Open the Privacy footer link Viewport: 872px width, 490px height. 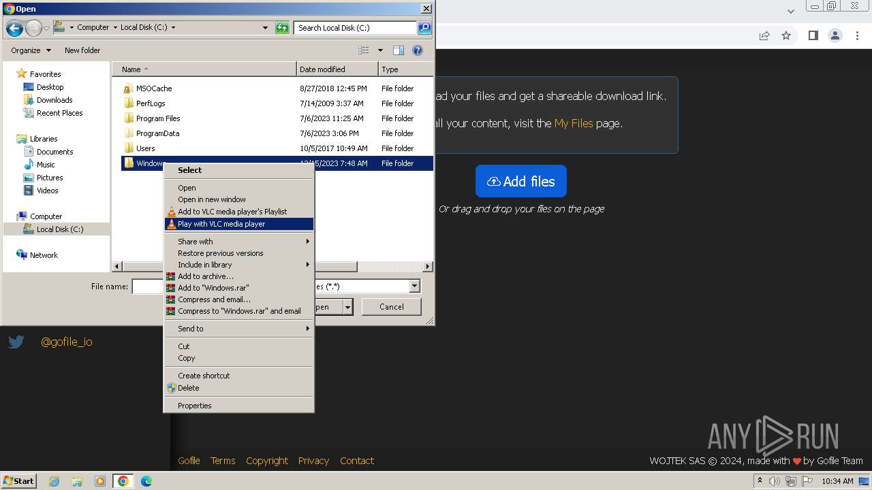(x=313, y=461)
